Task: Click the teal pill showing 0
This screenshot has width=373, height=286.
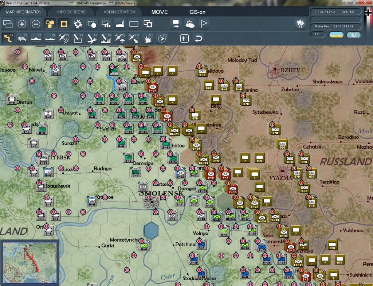Action: pos(353,35)
